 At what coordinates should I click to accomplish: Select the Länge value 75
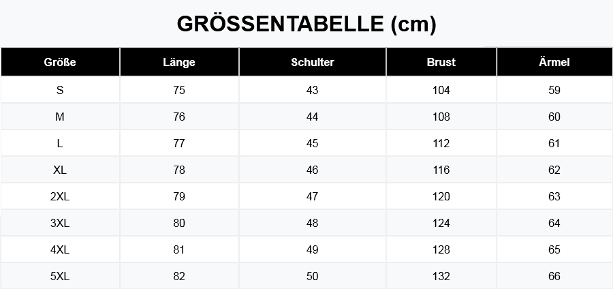(179, 90)
